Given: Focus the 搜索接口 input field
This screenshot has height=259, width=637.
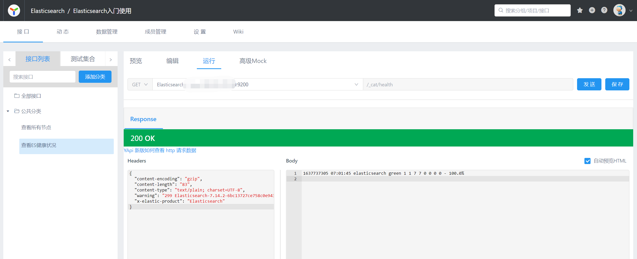Looking at the screenshot, I should [43, 77].
